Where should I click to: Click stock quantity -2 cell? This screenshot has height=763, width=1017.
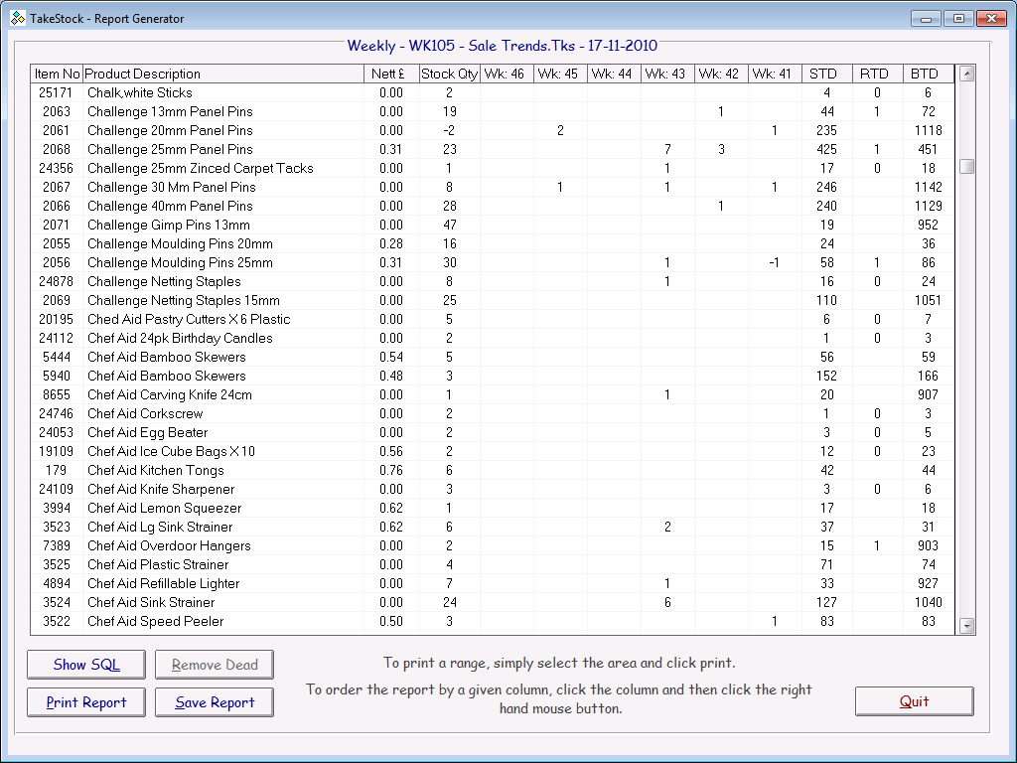click(x=449, y=130)
